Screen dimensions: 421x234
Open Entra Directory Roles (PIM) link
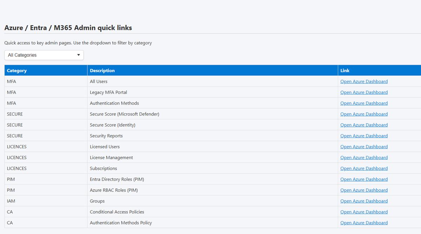click(364, 179)
